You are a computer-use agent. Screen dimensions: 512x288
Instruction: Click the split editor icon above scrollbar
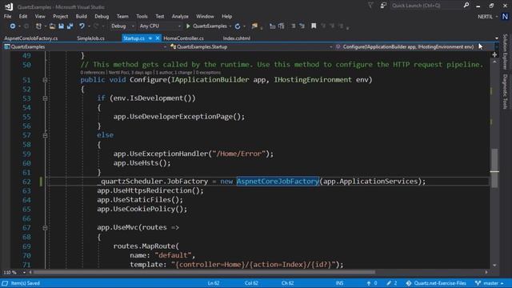[x=494, y=55]
